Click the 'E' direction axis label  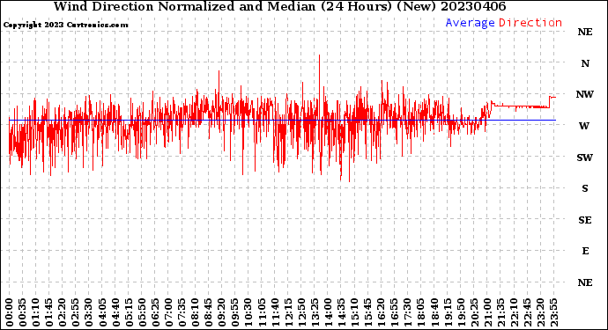[x=585, y=251]
